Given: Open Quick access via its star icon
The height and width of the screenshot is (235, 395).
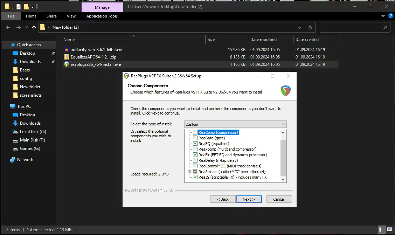Looking at the screenshot, I should click(13, 44).
